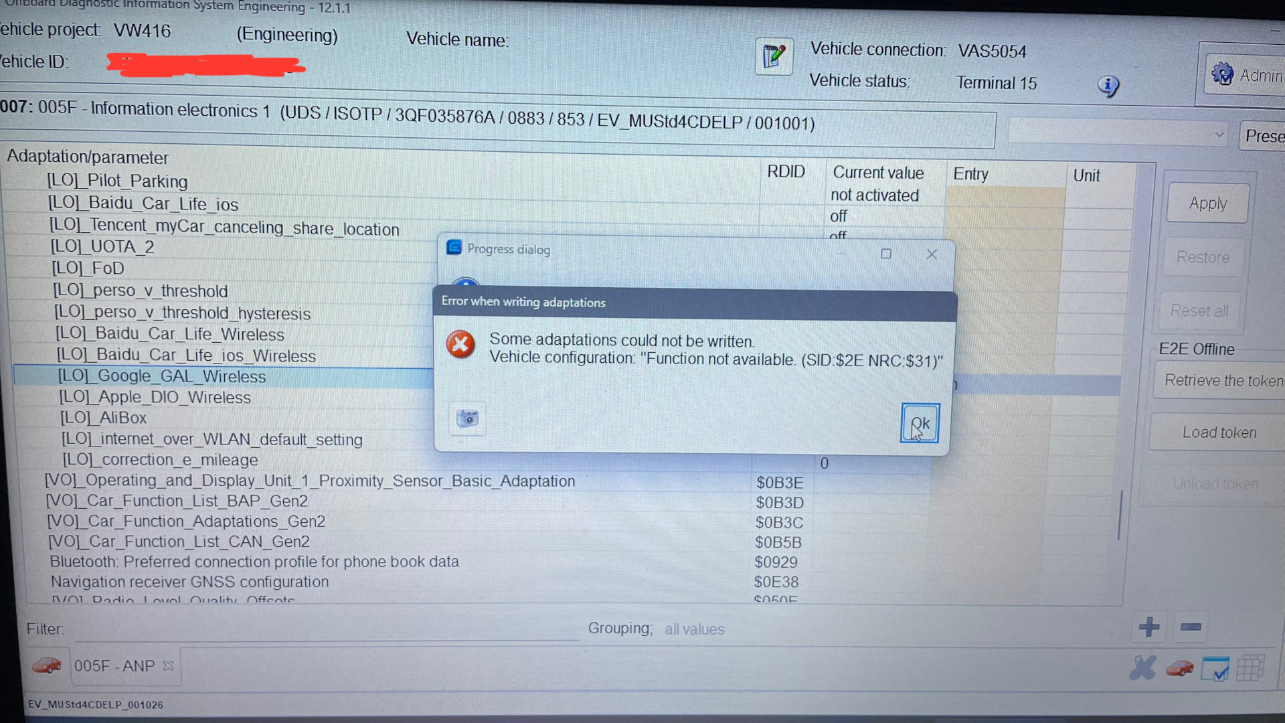Screen dimensions: 1285x723
Task: Select the red car icon near bottom right
Action: (1180, 668)
